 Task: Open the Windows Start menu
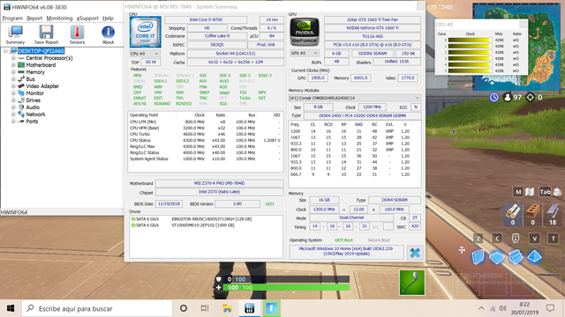11,308
